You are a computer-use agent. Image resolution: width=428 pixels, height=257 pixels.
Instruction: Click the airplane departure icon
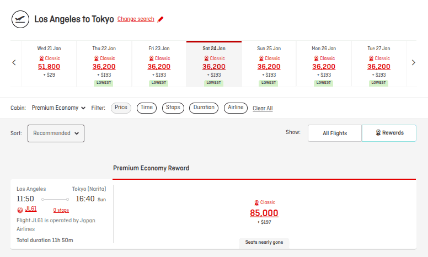point(20,19)
